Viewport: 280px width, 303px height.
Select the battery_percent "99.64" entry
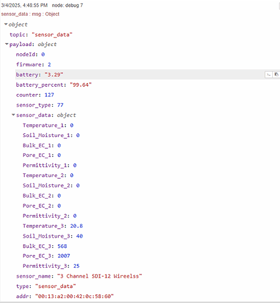(54, 85)
